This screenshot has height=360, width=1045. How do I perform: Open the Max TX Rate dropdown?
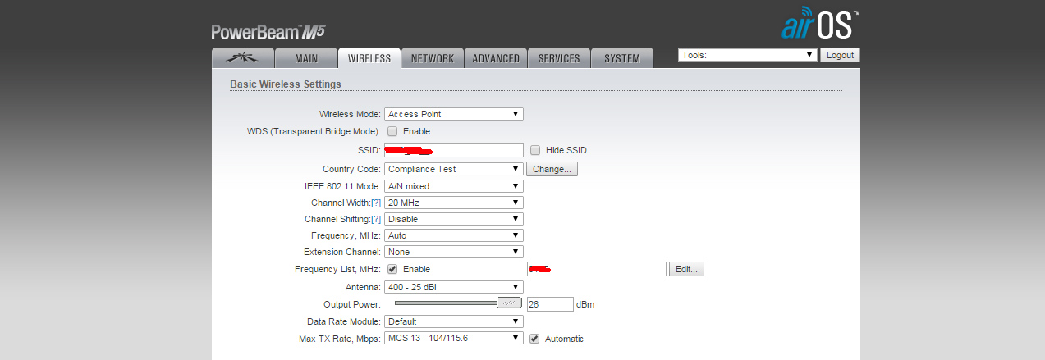(454, 338)
